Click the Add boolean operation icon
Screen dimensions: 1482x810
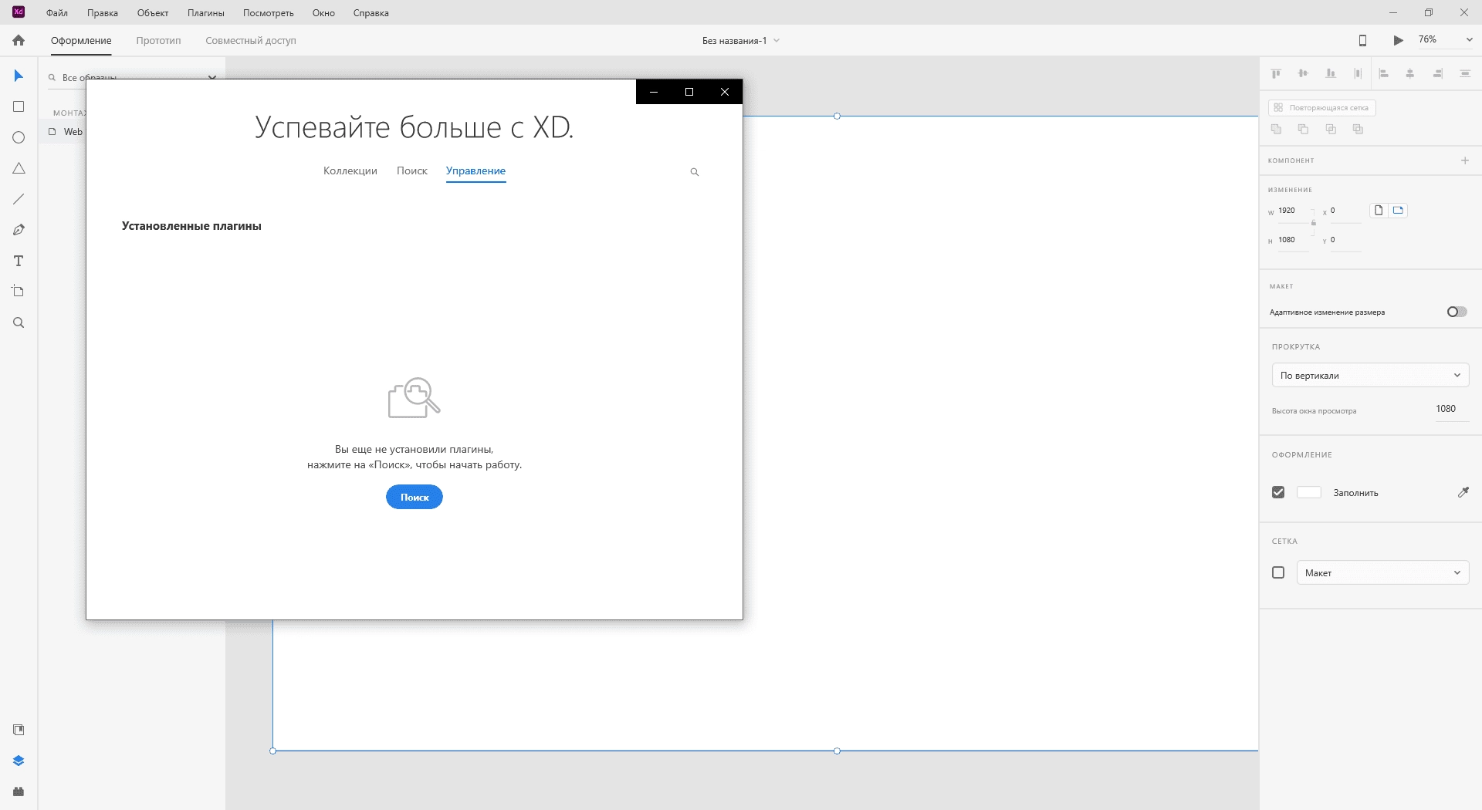(x=1276, y=129)
